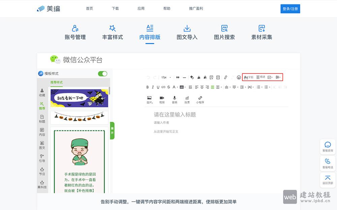Insert a hyperlink using the link icon

pos(225,77)
